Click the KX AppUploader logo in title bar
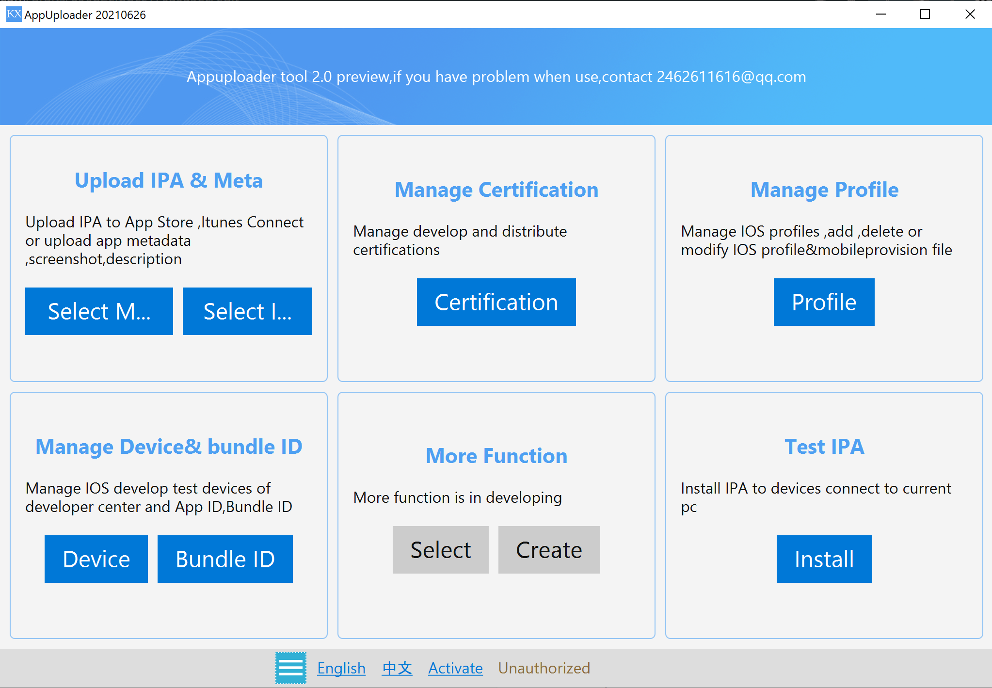 click(13, 14)
